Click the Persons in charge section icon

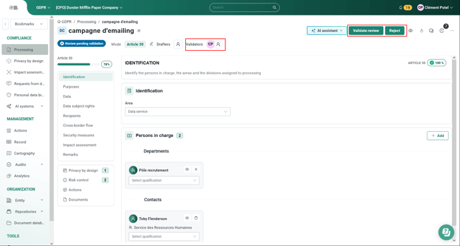129,136
